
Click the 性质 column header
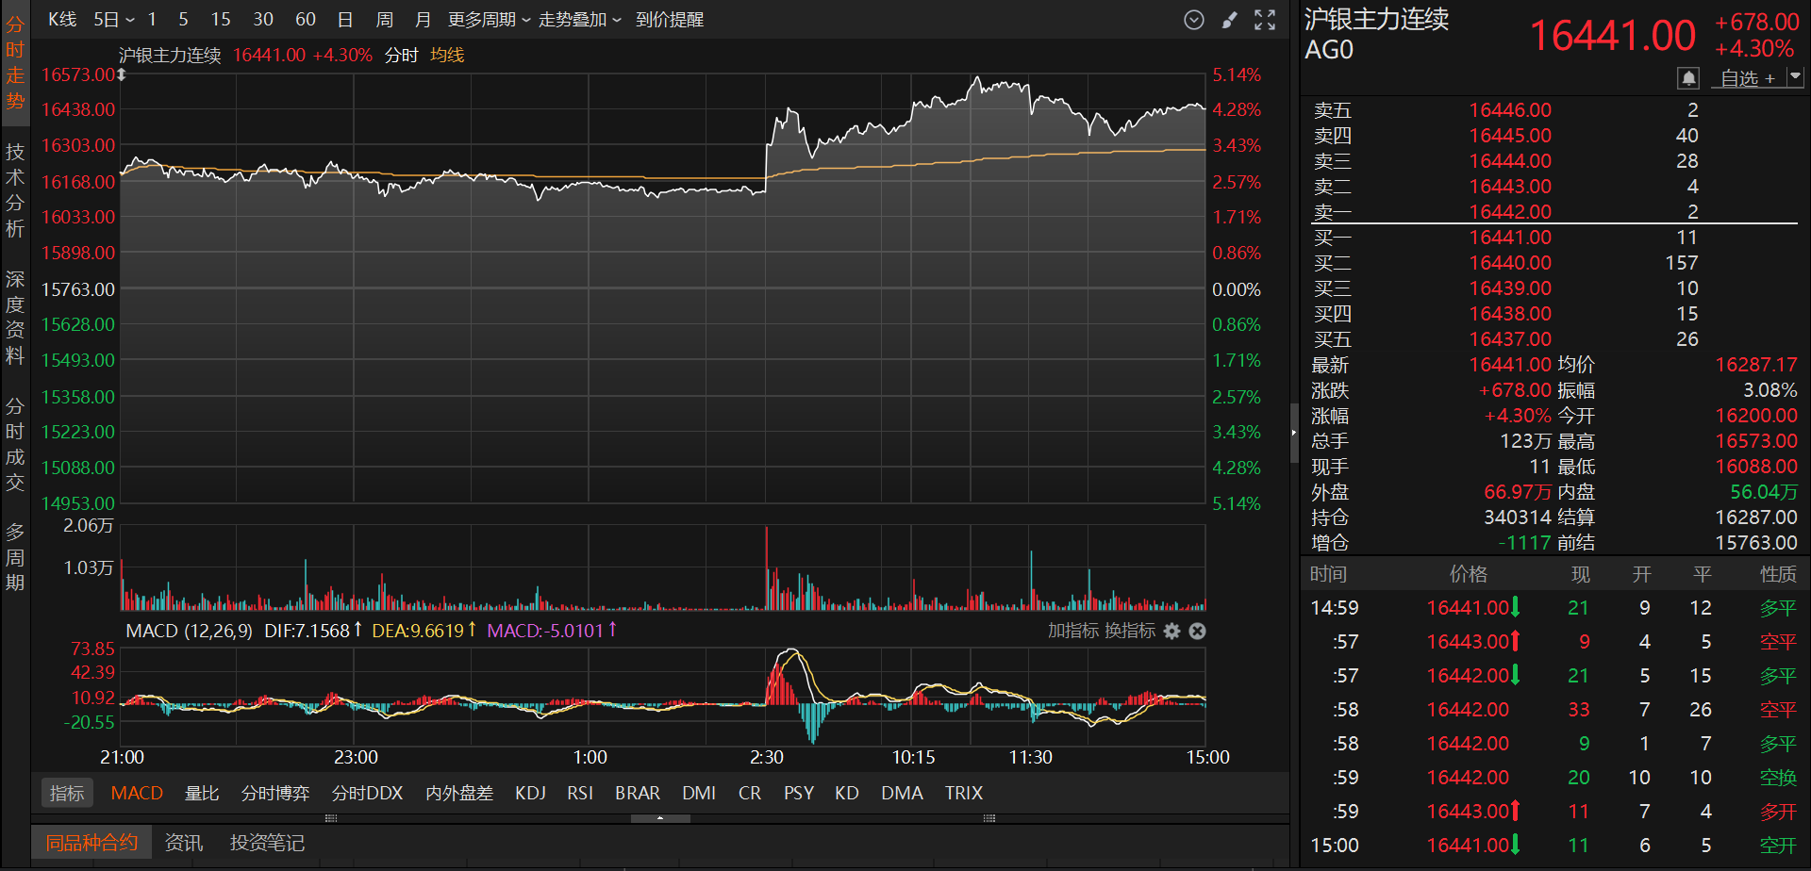[x=1778, y=574]
